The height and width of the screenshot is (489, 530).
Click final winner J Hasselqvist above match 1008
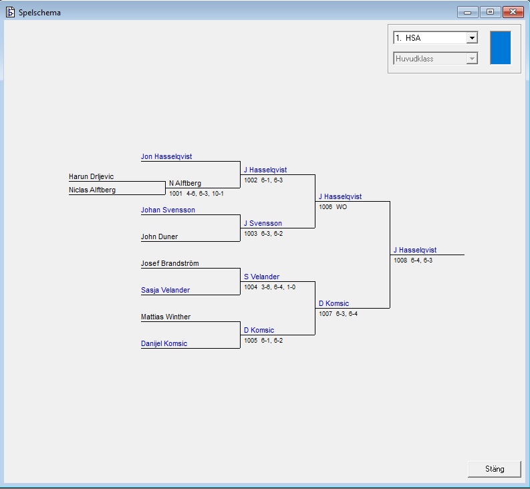coord(415,251)
